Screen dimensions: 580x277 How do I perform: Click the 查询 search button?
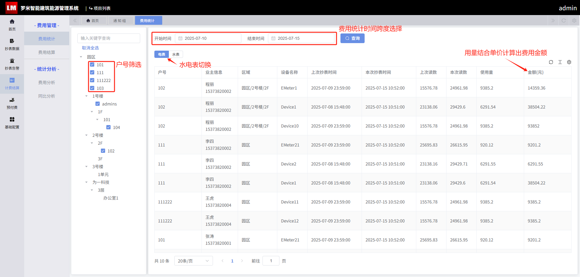353,38
